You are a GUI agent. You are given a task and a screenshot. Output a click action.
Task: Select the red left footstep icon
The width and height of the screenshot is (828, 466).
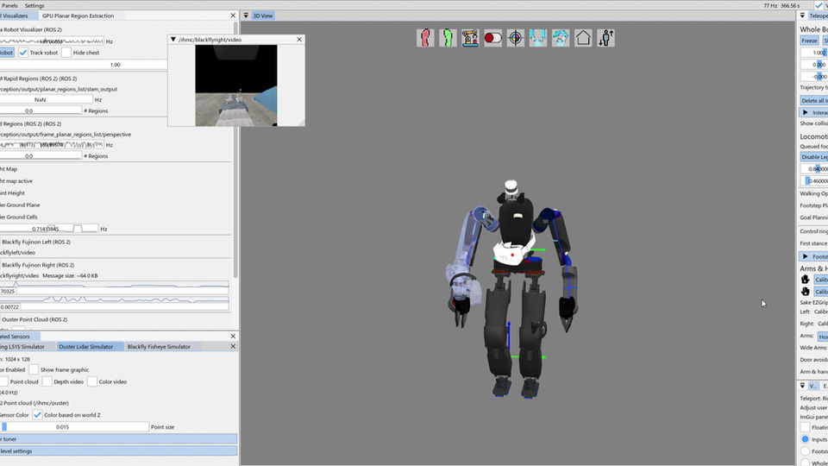coord(425,38)
